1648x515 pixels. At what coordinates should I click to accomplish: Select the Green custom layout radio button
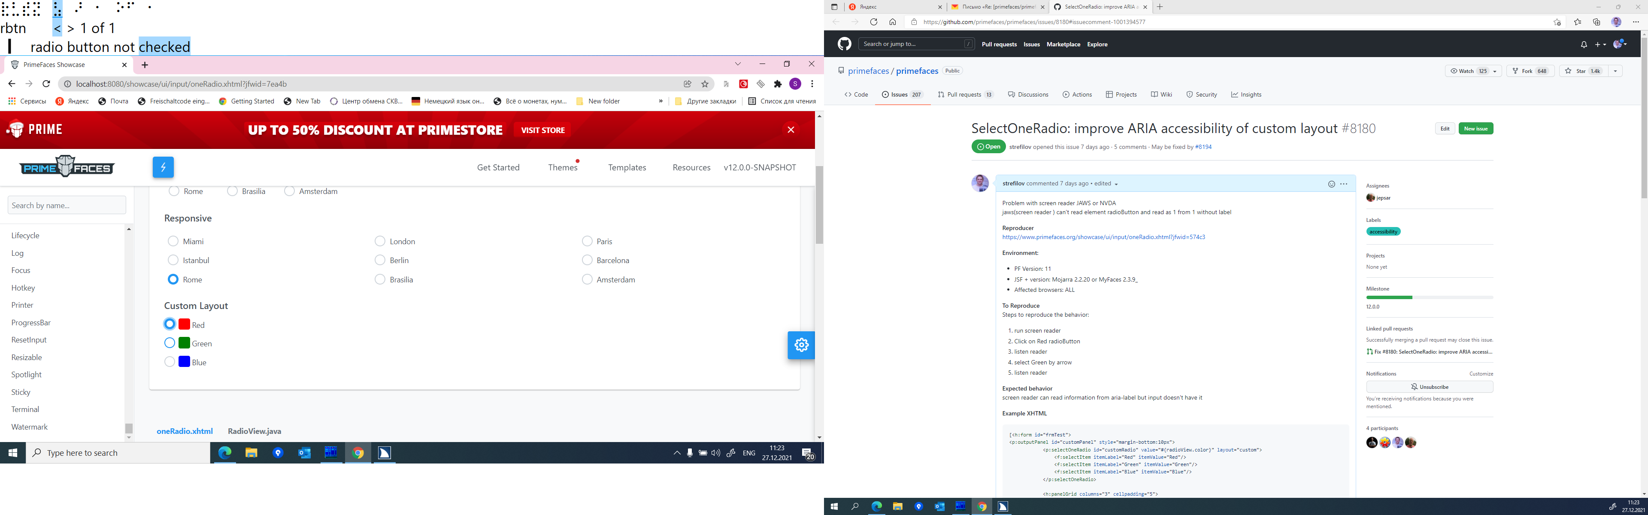[170, 343]
